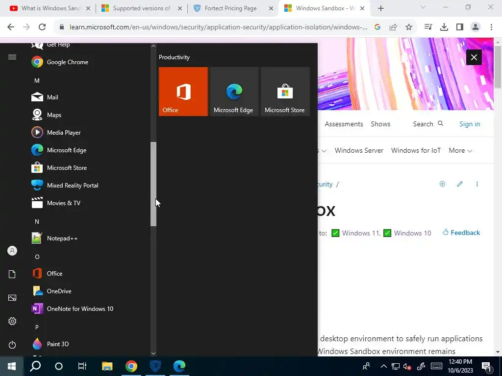Click Search on the Microsoft Learn header

428,124
